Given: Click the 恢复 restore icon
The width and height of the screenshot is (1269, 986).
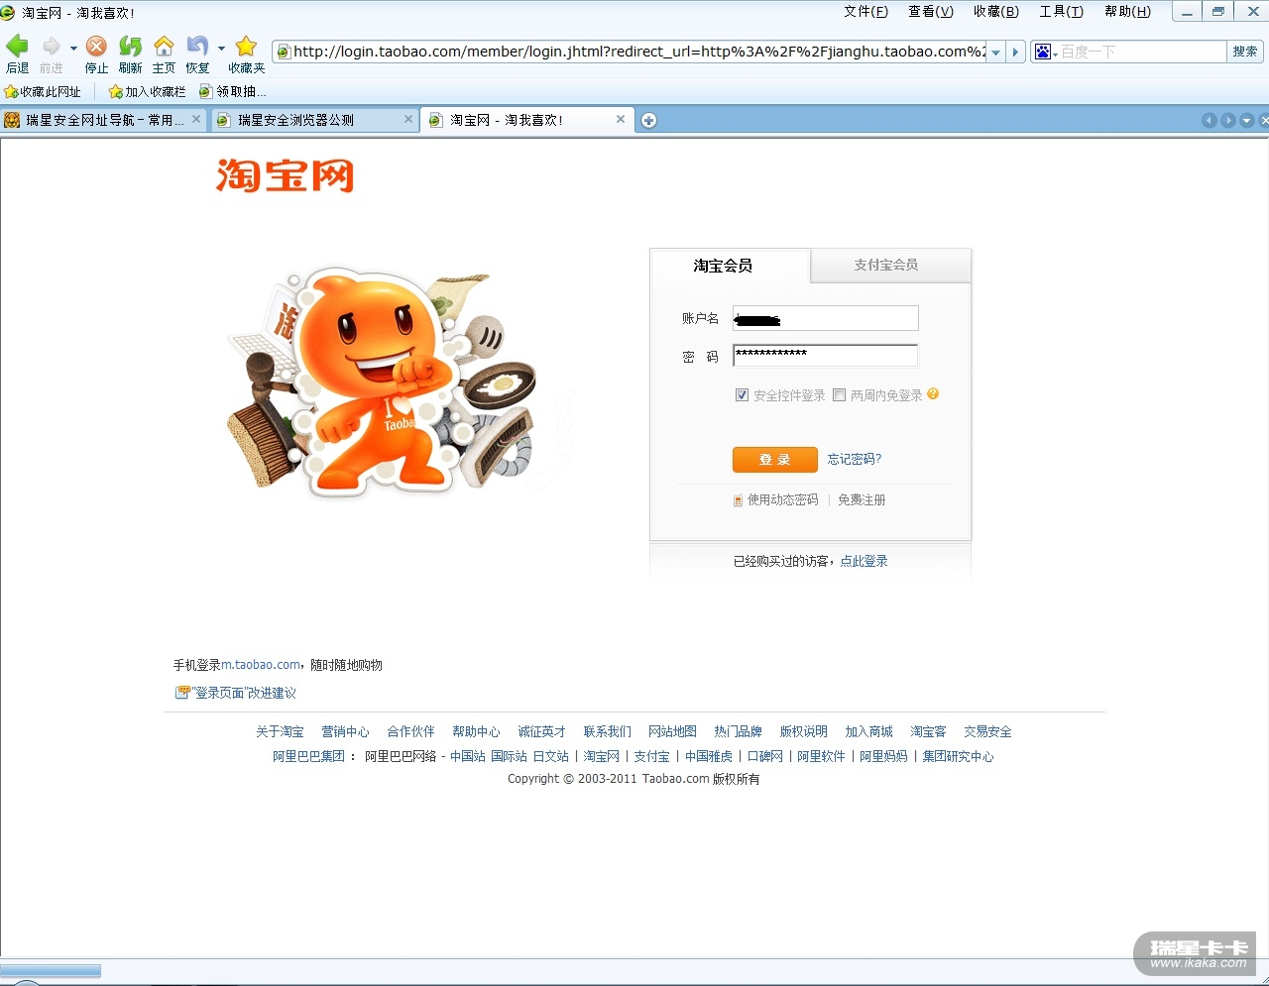Looking at the screenshot, I should (x=197, y=47).
